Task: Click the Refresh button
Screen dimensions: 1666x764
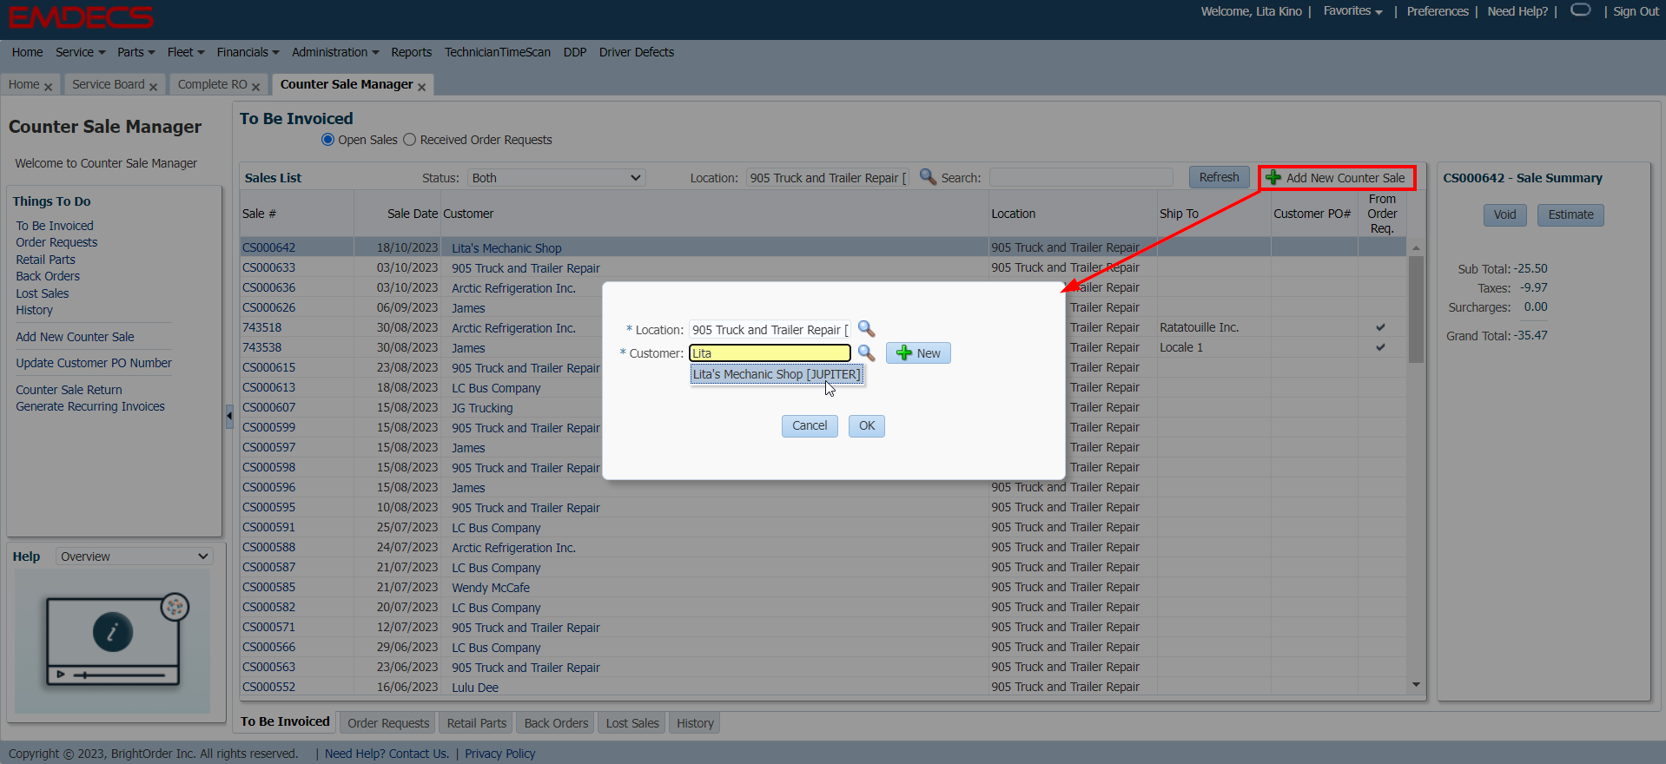Action: coord(1219,177)
